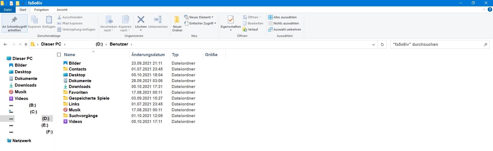
Task: Open the Öffnen ribbon command
Action: click(x=252, y=17)
